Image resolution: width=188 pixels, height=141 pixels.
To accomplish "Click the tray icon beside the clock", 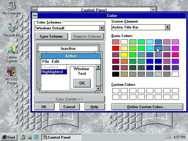I will (169, 137).
